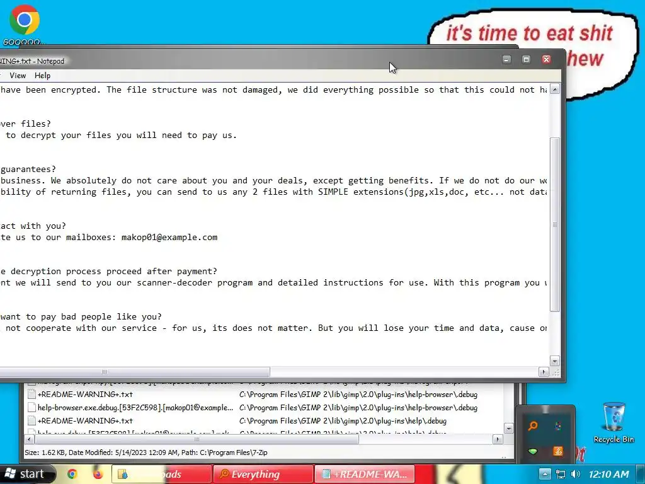Click the 12:10 AM taskbar clock
This screenshot has width=645, height=484.
609,474
